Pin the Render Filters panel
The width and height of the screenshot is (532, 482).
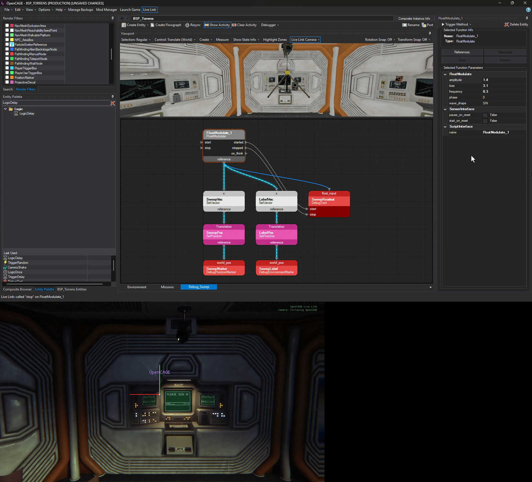coord(113,18)
